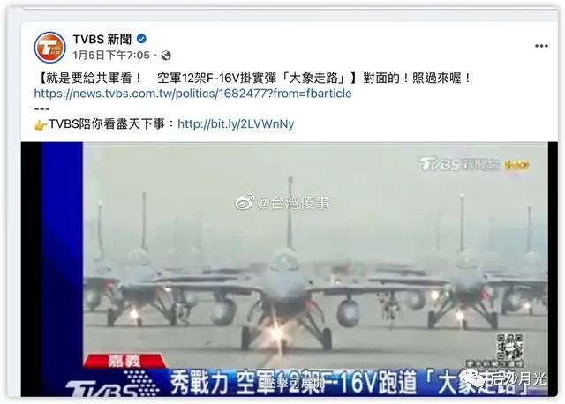This screenshot has width=565, height=404.
Task: Click the post text 就是要給共軍看
Action: tap(90, 79)
